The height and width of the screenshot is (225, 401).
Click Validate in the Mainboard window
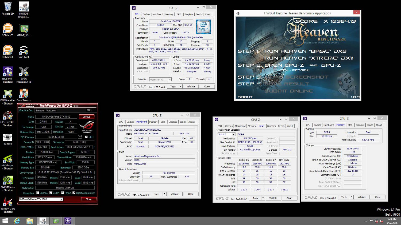tap(175, 194)
